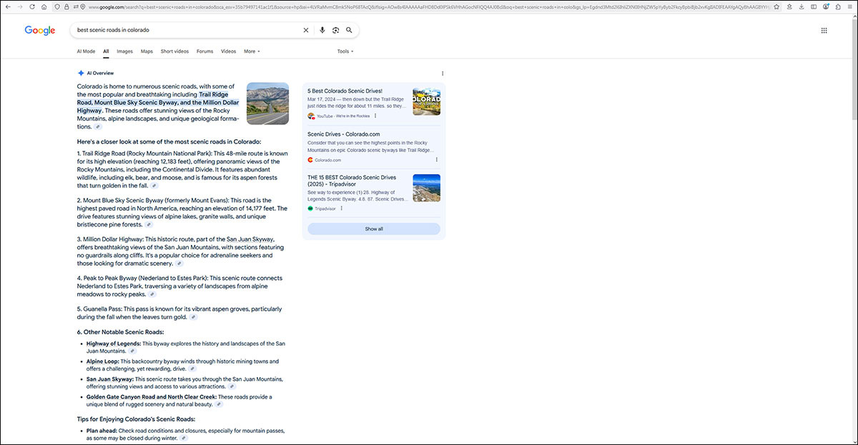Screen dimensions: 858x445
Task: Toggle the browser sidebar panel
Action: 814,7
